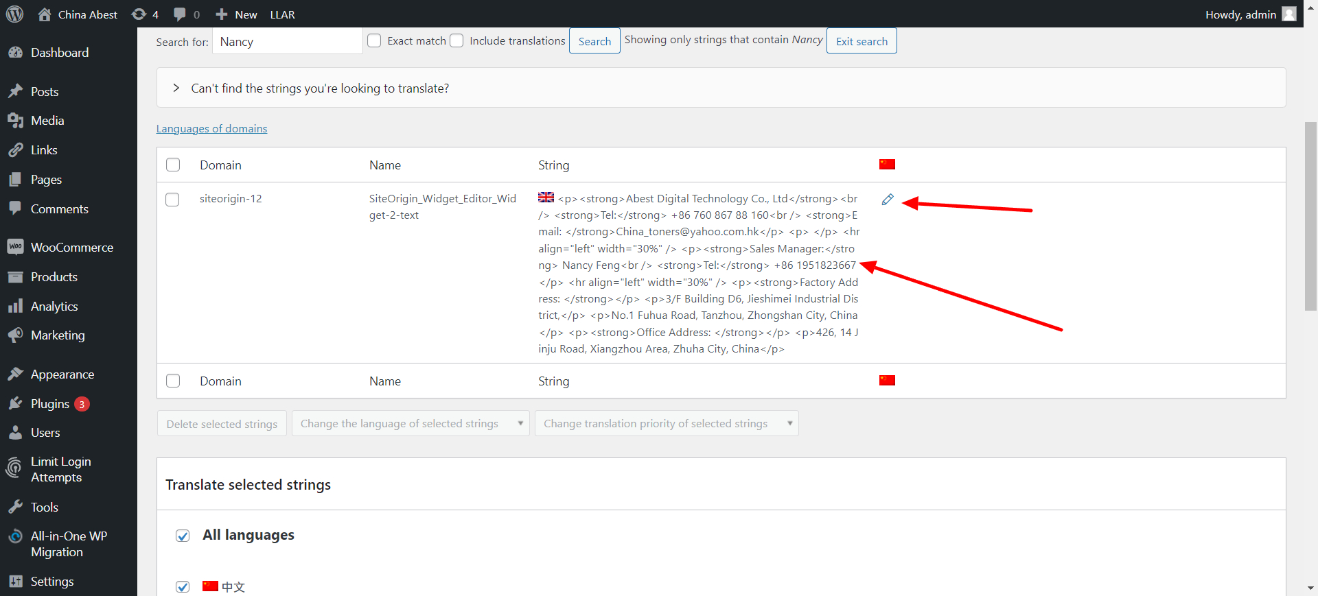Go to Dashboard in sidebar
This screenshot has width=1318, height=596.
60,53
